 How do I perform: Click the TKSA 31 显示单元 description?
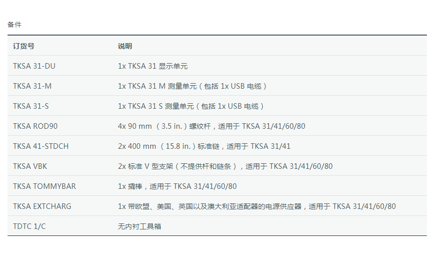click(x=153, y=66)
